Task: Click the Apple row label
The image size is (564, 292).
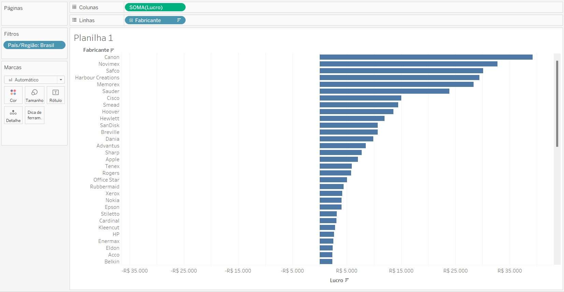Action: [x=113, y=159]
